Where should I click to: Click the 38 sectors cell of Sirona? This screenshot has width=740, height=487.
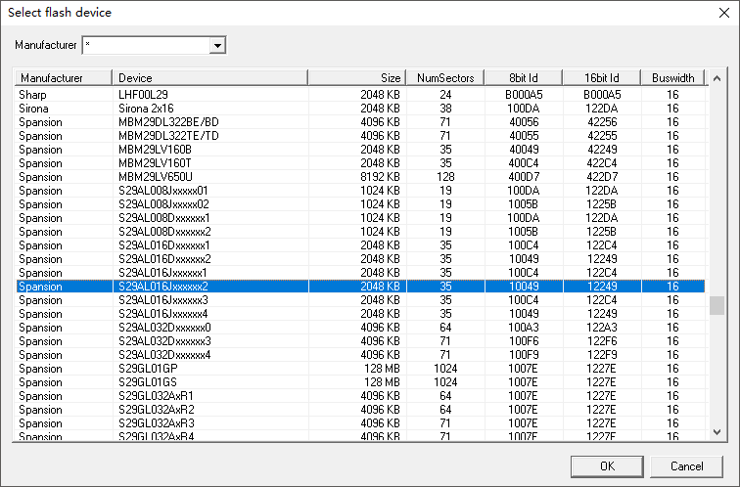tap(445, 109)
